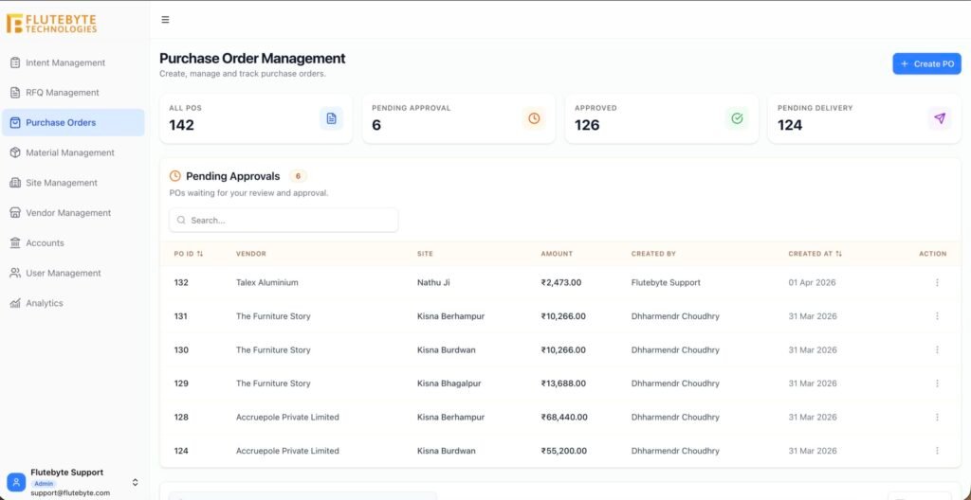Open action menu for PO 128
Image resolution: width=971 pixels, height=500 pixels.
coord(937,417)
